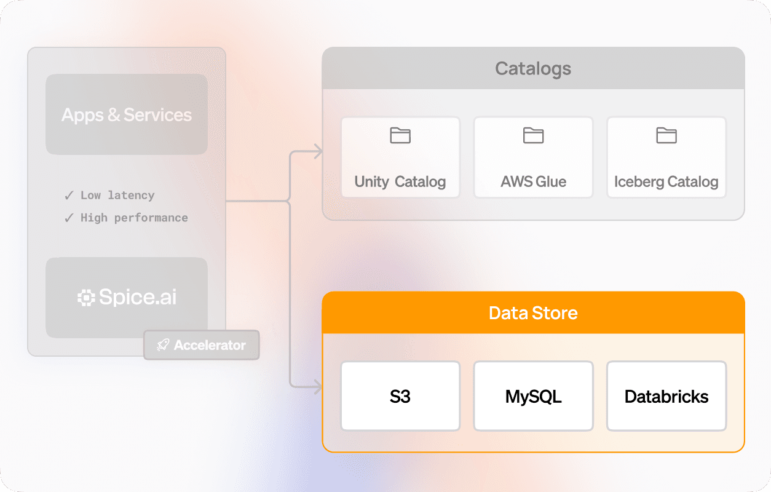771x492 pixels.
Task: Click the arrowhead pointing to Data Store panel
Action: tap(318, 387)
